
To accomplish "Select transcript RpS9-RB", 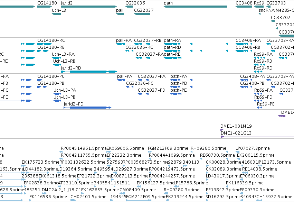I will pos(259,65).
